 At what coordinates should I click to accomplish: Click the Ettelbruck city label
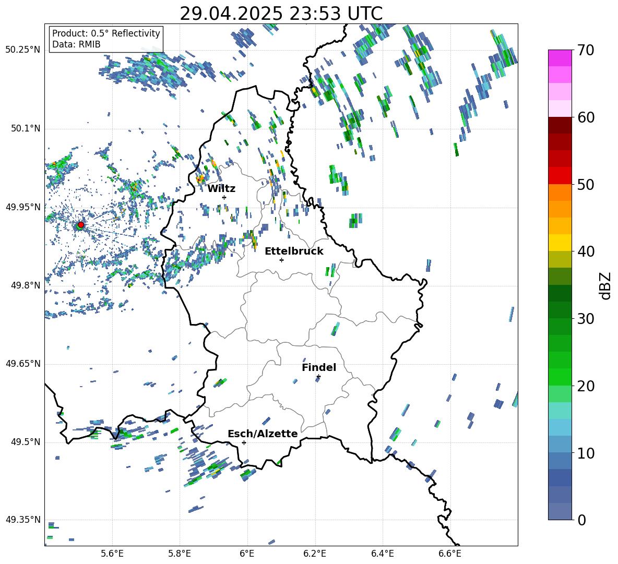tap(294, 251)
